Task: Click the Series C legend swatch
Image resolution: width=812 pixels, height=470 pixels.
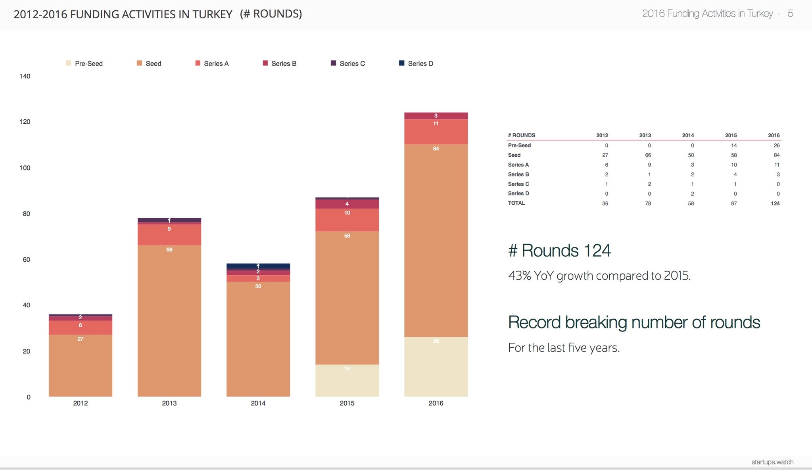Action: tap(334, 63)
